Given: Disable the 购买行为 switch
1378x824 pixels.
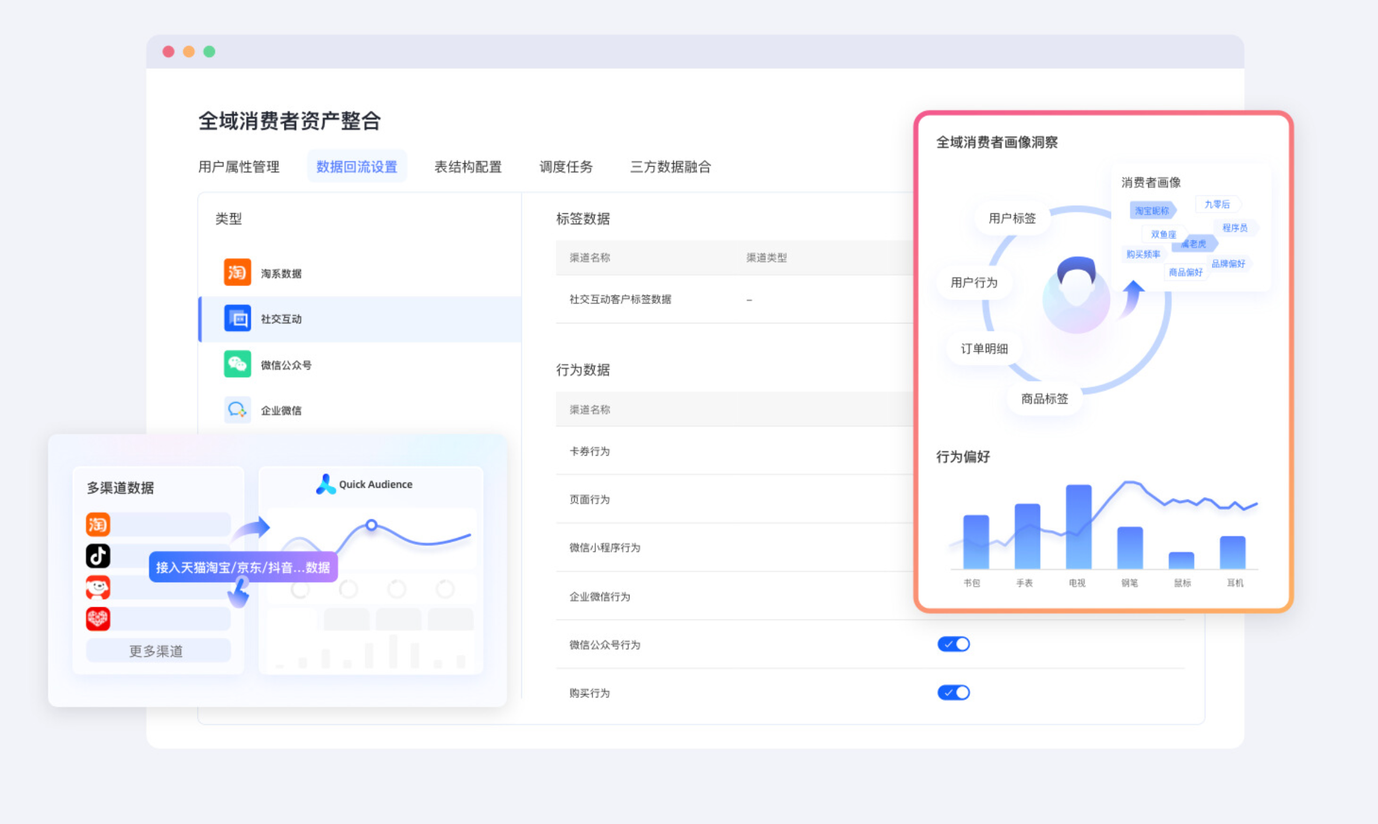Looking at the screenshot, I should 953,692.
